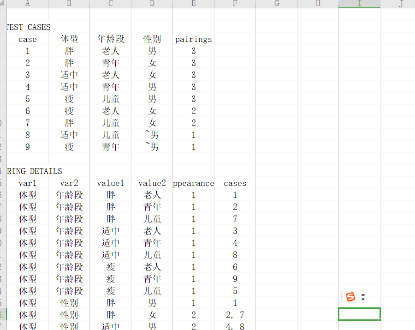Click '瘦' in case 5 row
Image resolution: width=415 pixels, height=330 pixels.
click(69, 99)
